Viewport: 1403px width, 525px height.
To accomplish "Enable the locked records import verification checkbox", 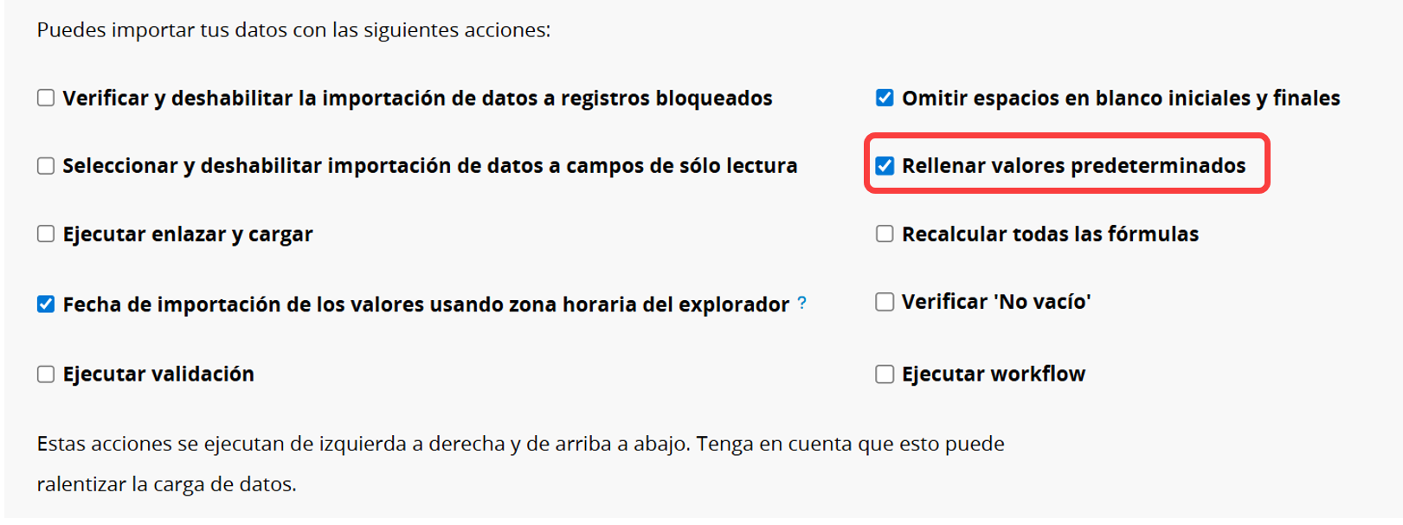I will pyautogui.click(x=46, y=98).
